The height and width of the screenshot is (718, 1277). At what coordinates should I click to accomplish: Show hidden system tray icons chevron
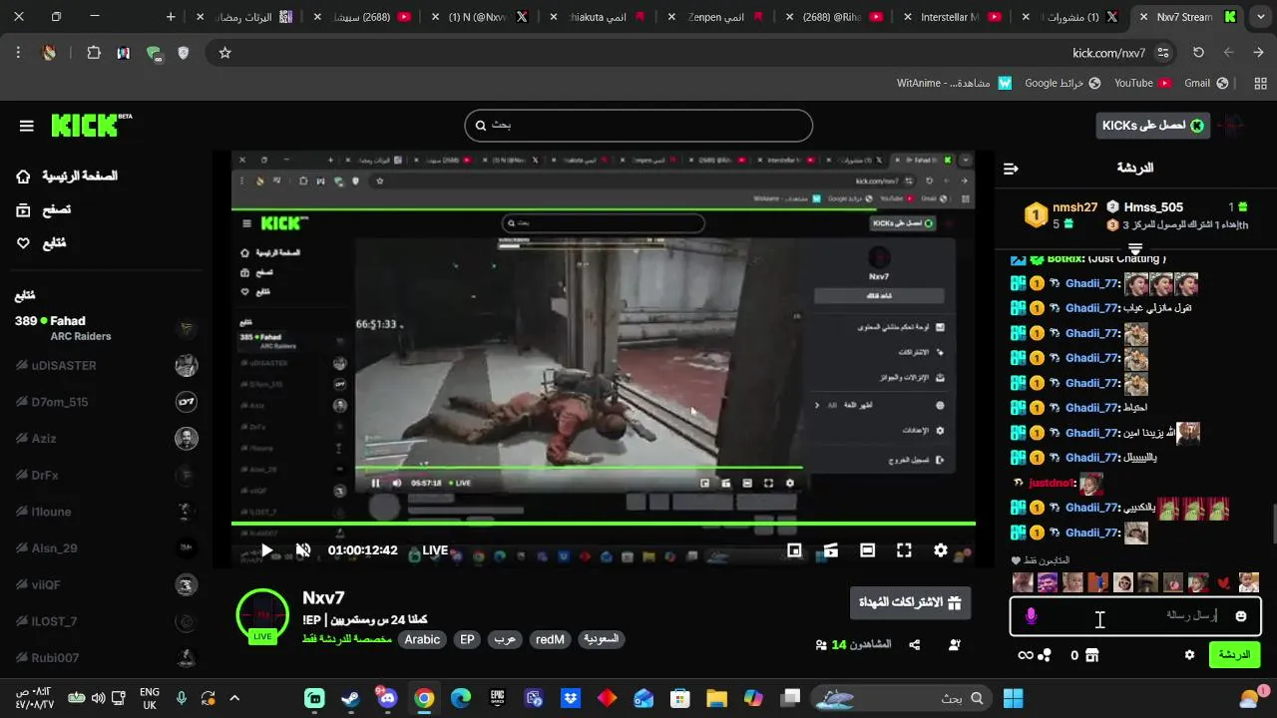234,698
